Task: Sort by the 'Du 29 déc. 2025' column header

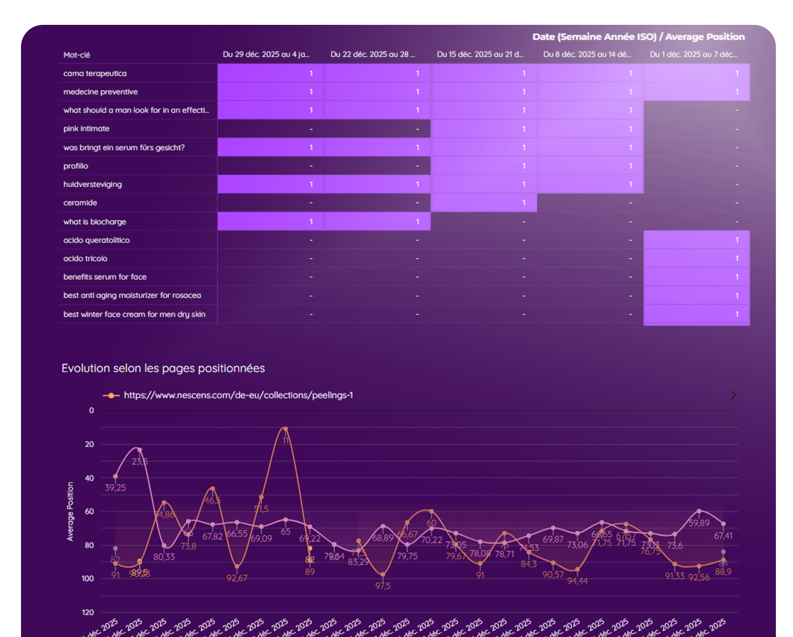Action: (266, 54)
